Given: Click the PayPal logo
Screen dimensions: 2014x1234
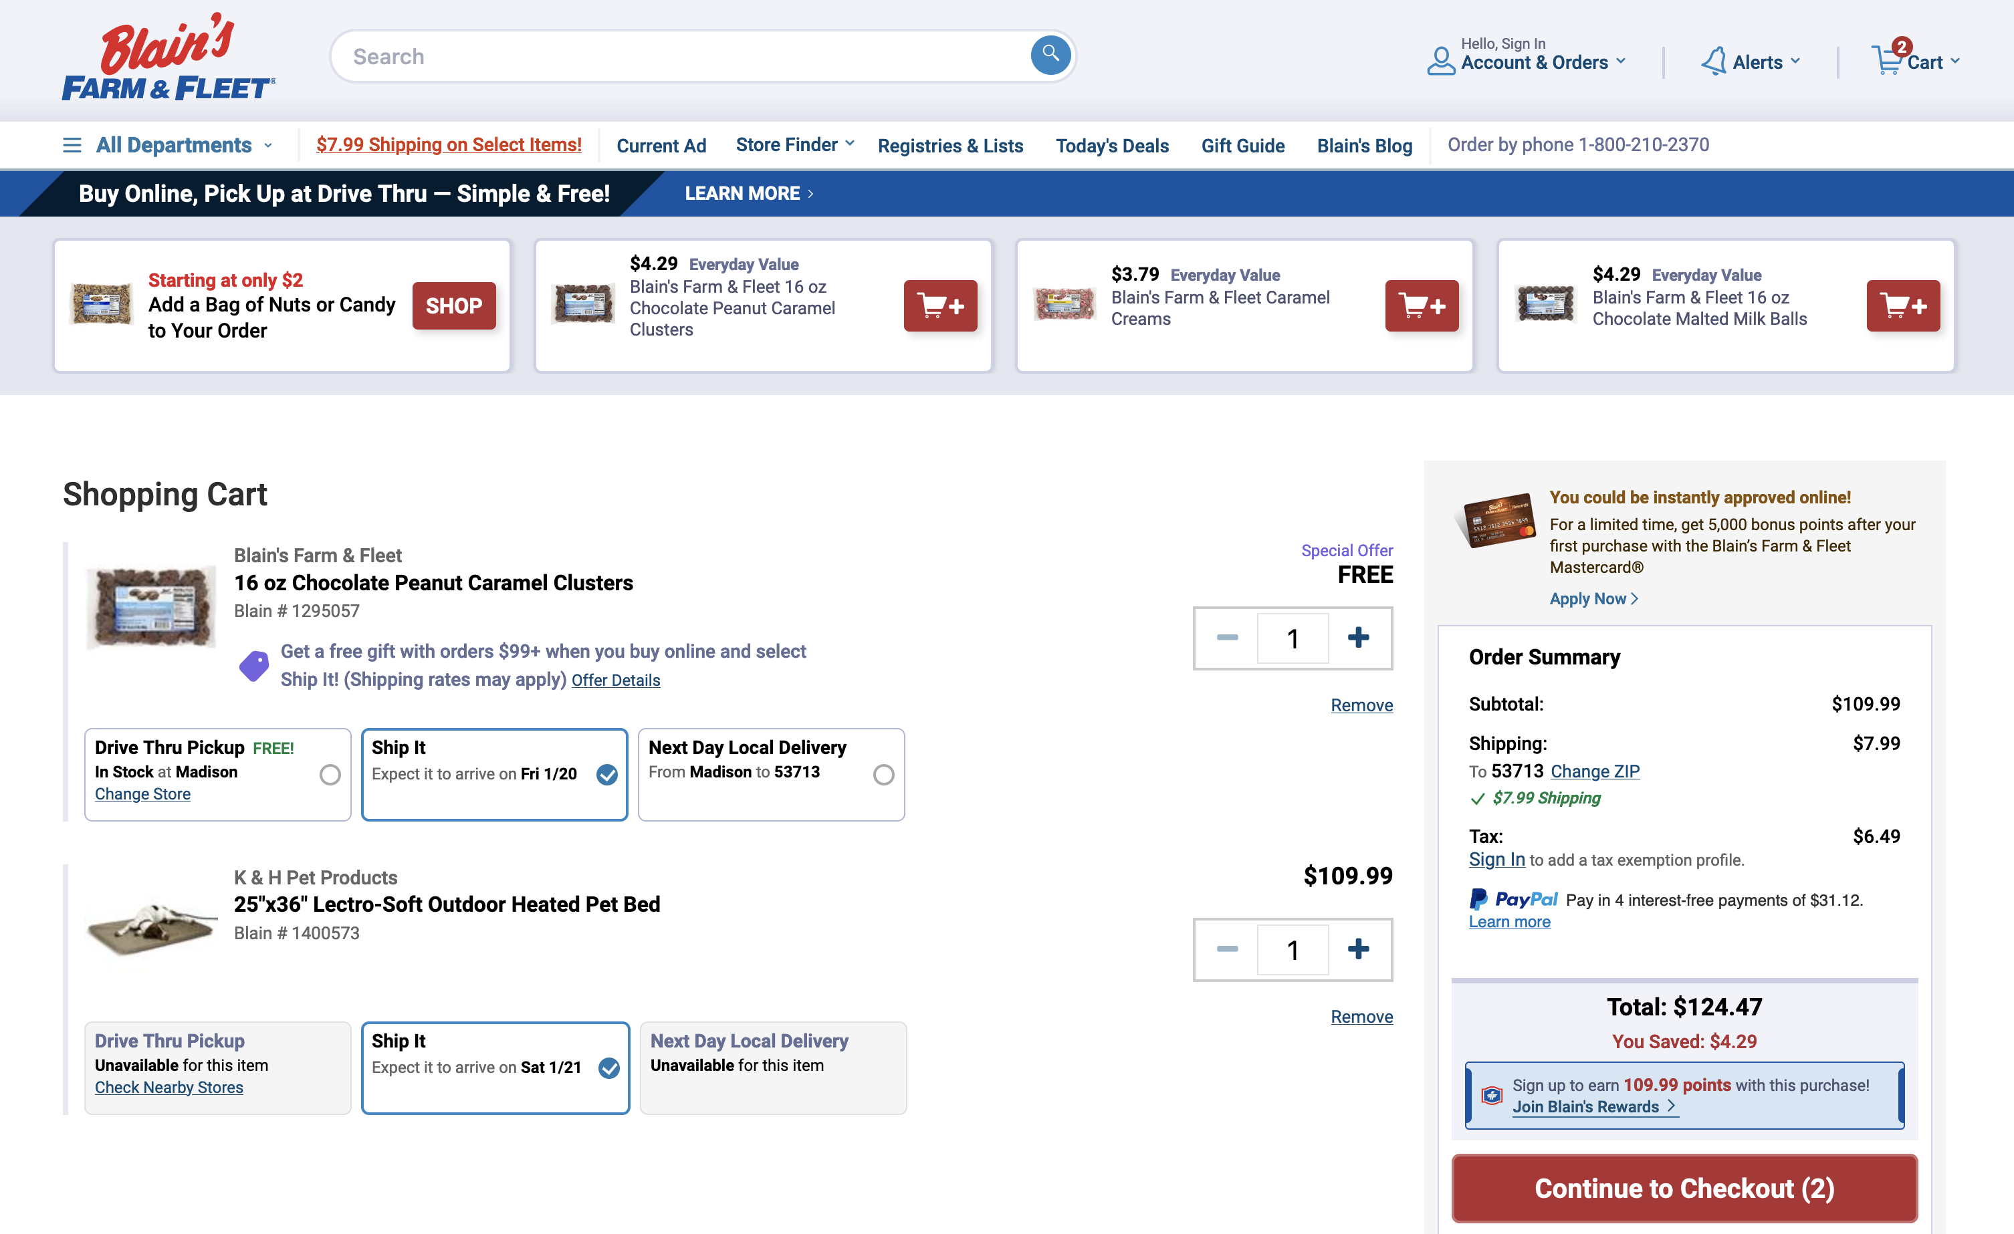Looking at the screenshot, I should (x=1513, y=899).
